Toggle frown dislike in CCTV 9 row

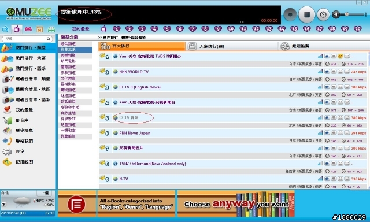pyautogui.click(x=347, y=87)
